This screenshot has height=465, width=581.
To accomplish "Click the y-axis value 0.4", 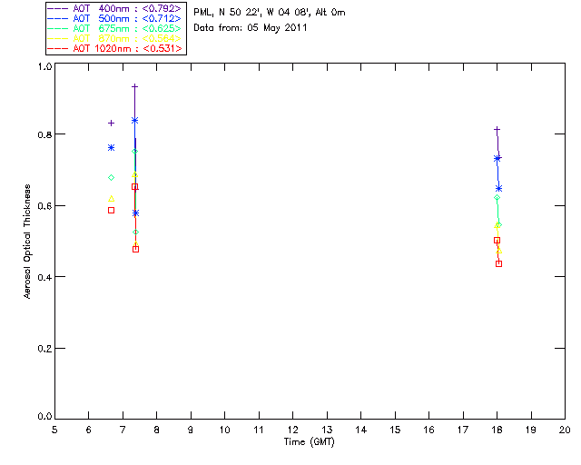I will pos(44,277).
